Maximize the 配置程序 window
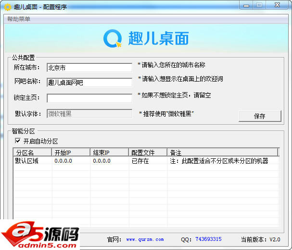The height and width of the screenshot is (250, 292). (259, 5)
